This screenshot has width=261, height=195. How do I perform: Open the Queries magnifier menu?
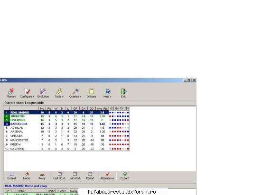coord(75,93)
